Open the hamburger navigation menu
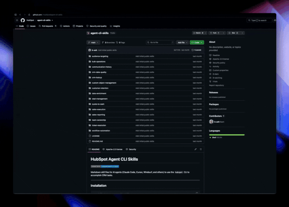The image size is (289, 207). click(17, 20)
